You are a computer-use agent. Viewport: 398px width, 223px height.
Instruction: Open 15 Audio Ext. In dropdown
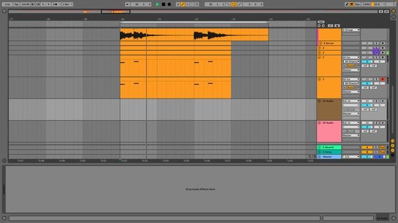click(351, 123)
